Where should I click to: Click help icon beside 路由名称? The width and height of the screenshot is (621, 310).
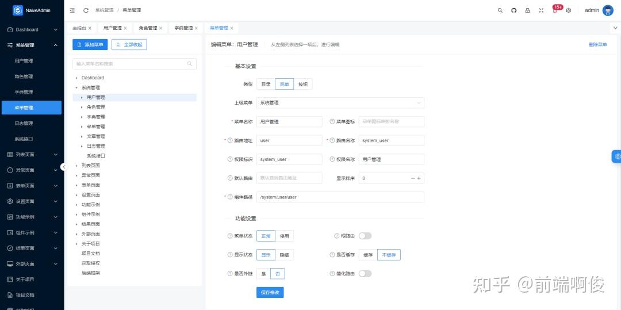pyautogui.click(x=332, y=140)
